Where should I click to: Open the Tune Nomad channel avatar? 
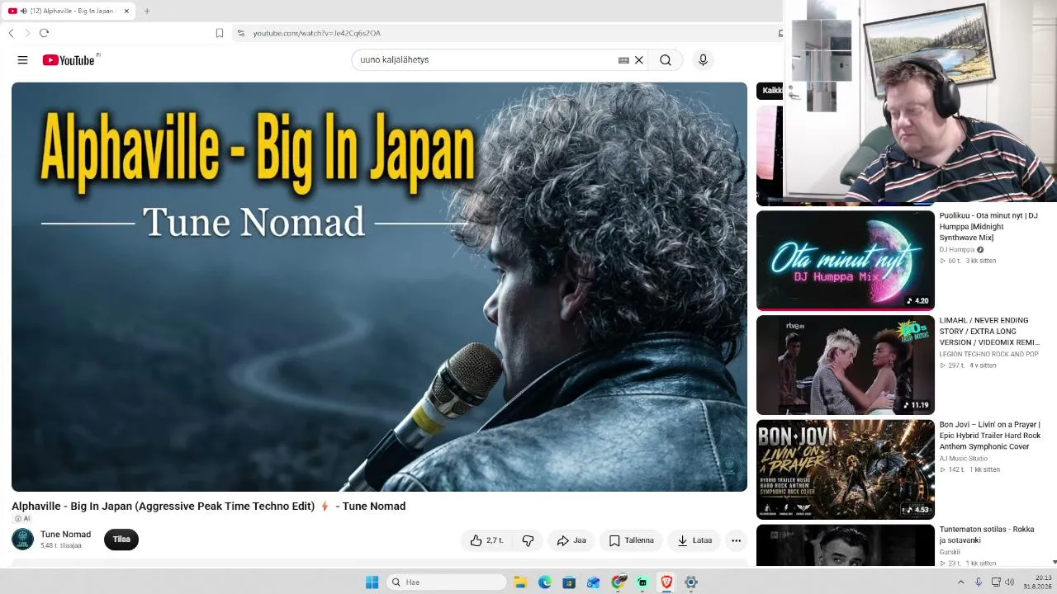pos(23,540)
